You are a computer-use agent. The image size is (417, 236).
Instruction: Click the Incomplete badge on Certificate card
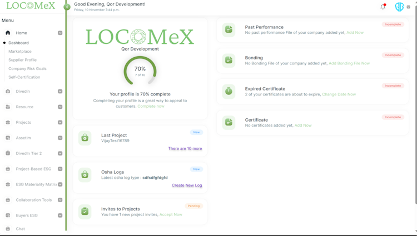point(393,117)
